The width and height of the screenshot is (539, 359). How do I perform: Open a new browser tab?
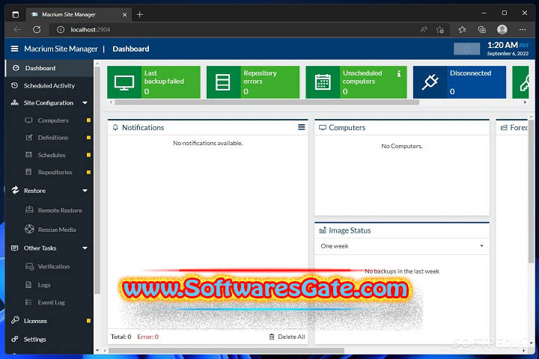[139, 14]
